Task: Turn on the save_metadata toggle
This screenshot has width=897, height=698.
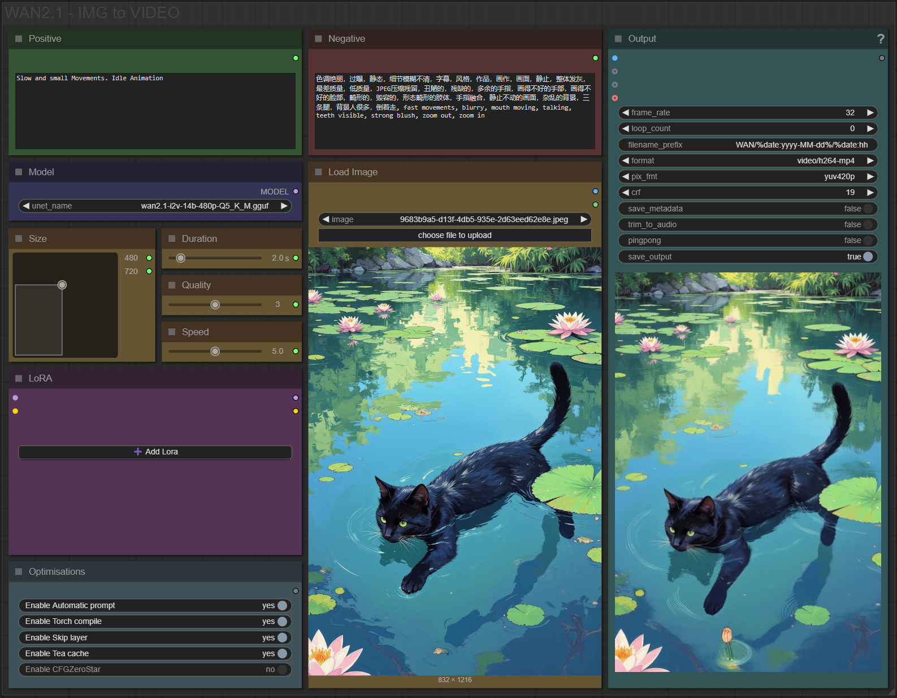Action: click(868, 209)
